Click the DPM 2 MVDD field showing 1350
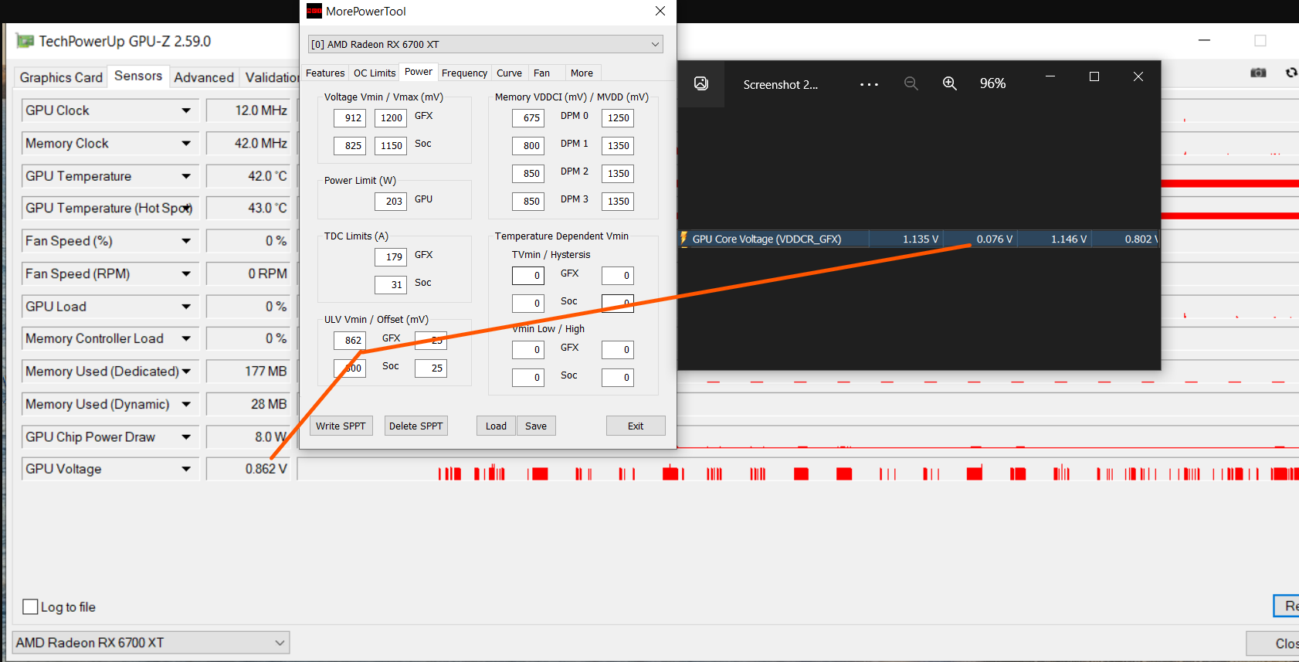 (618, 173)
